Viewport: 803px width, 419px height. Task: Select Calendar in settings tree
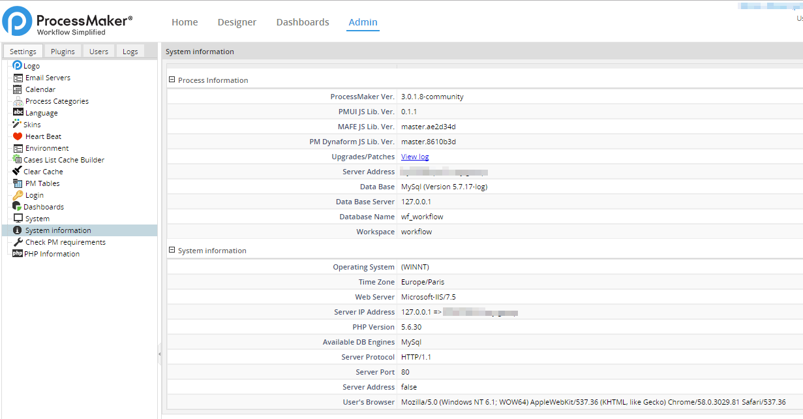[x=40, y=89]
